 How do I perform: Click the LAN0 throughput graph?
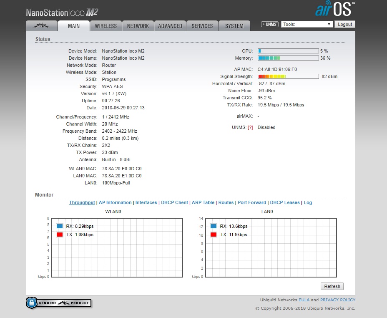[x=271, y=247]
